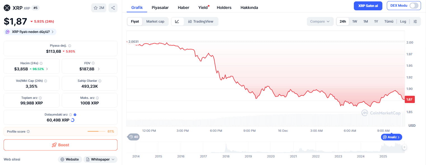Select 1M time range

coord(366,21)
